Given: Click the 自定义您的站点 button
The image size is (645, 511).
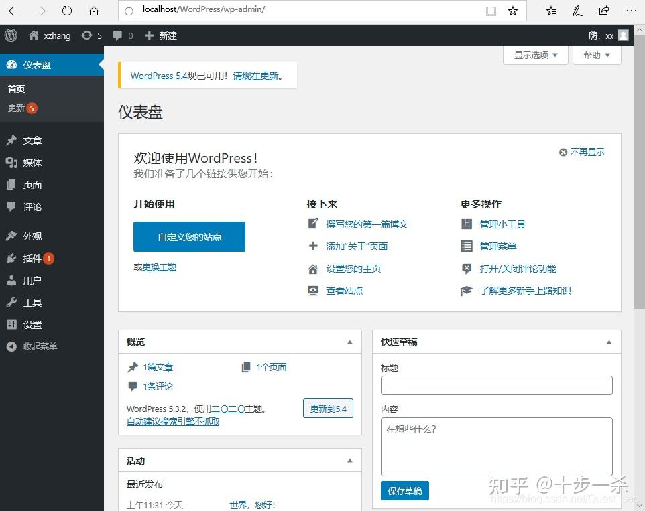Looking at the screenshot, I should [x=189, y=236].
